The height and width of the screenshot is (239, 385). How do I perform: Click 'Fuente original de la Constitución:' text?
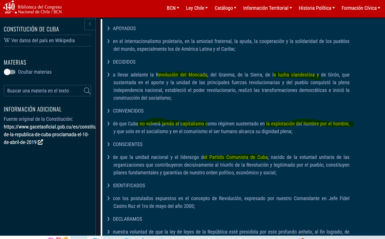point(38,119)
